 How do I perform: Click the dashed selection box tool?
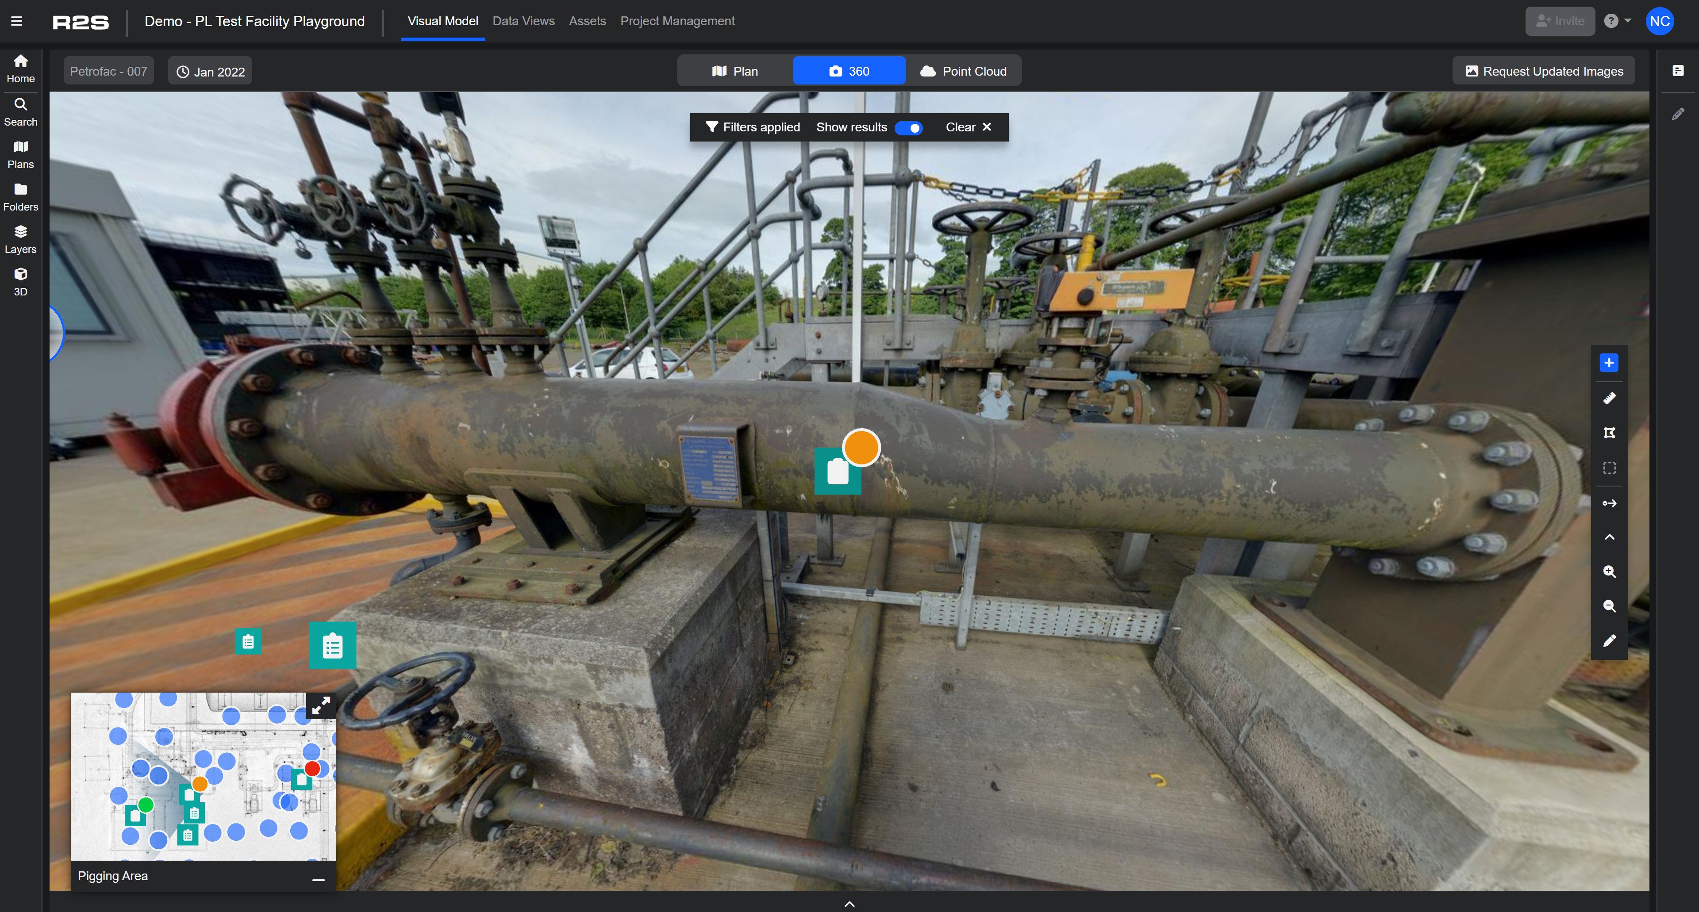pos(1609,468)
